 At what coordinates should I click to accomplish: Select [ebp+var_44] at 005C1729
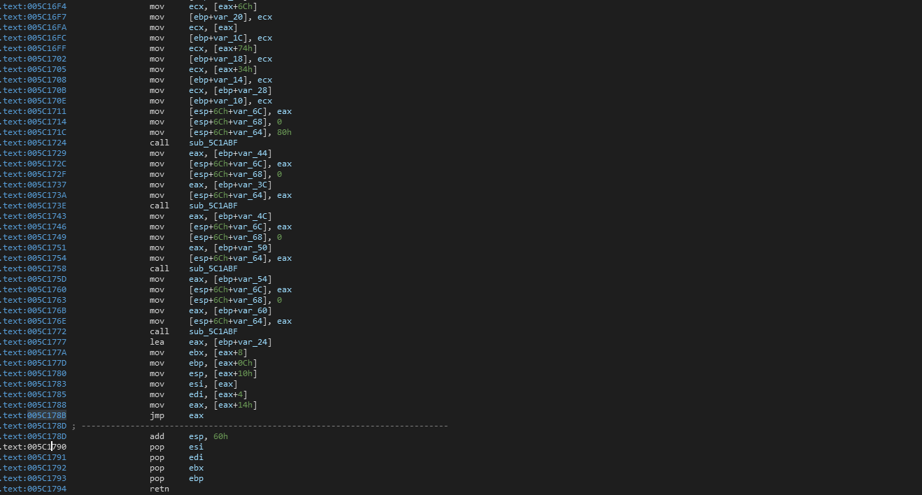pos(243,153)
